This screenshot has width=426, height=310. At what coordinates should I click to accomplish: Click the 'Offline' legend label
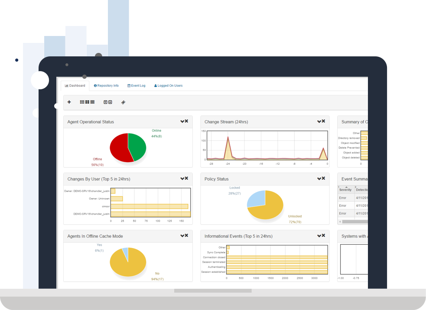pos(98,159)
